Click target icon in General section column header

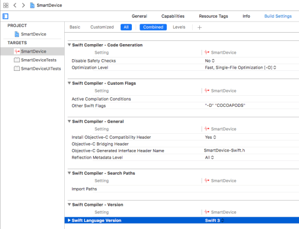tap(207, 129)
